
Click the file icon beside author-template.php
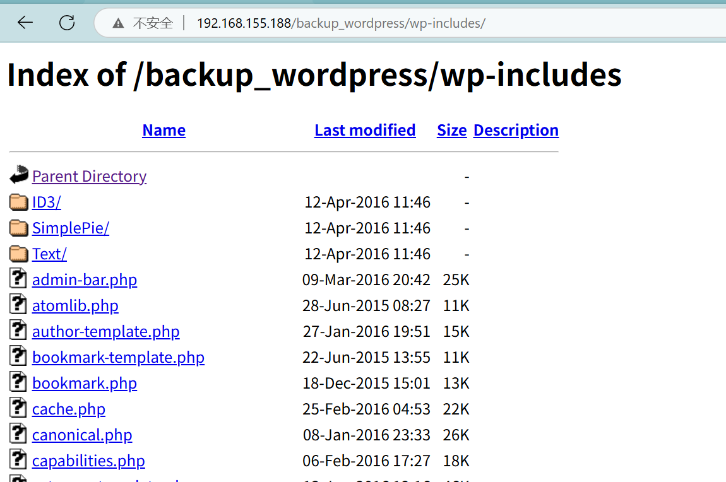pyautogui.click(x=18, y=330)
